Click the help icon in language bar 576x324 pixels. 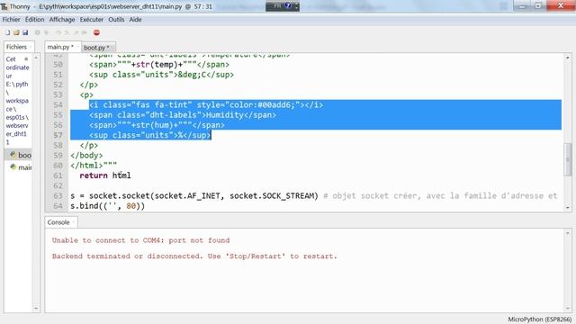288,6
